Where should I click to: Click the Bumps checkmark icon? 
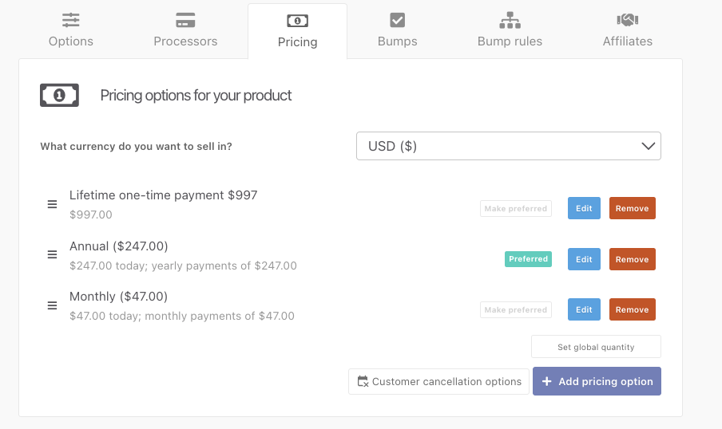click(397, 20)
